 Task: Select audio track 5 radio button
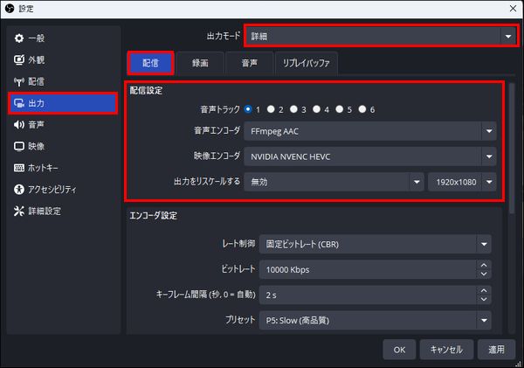click(x=339, y=109)
